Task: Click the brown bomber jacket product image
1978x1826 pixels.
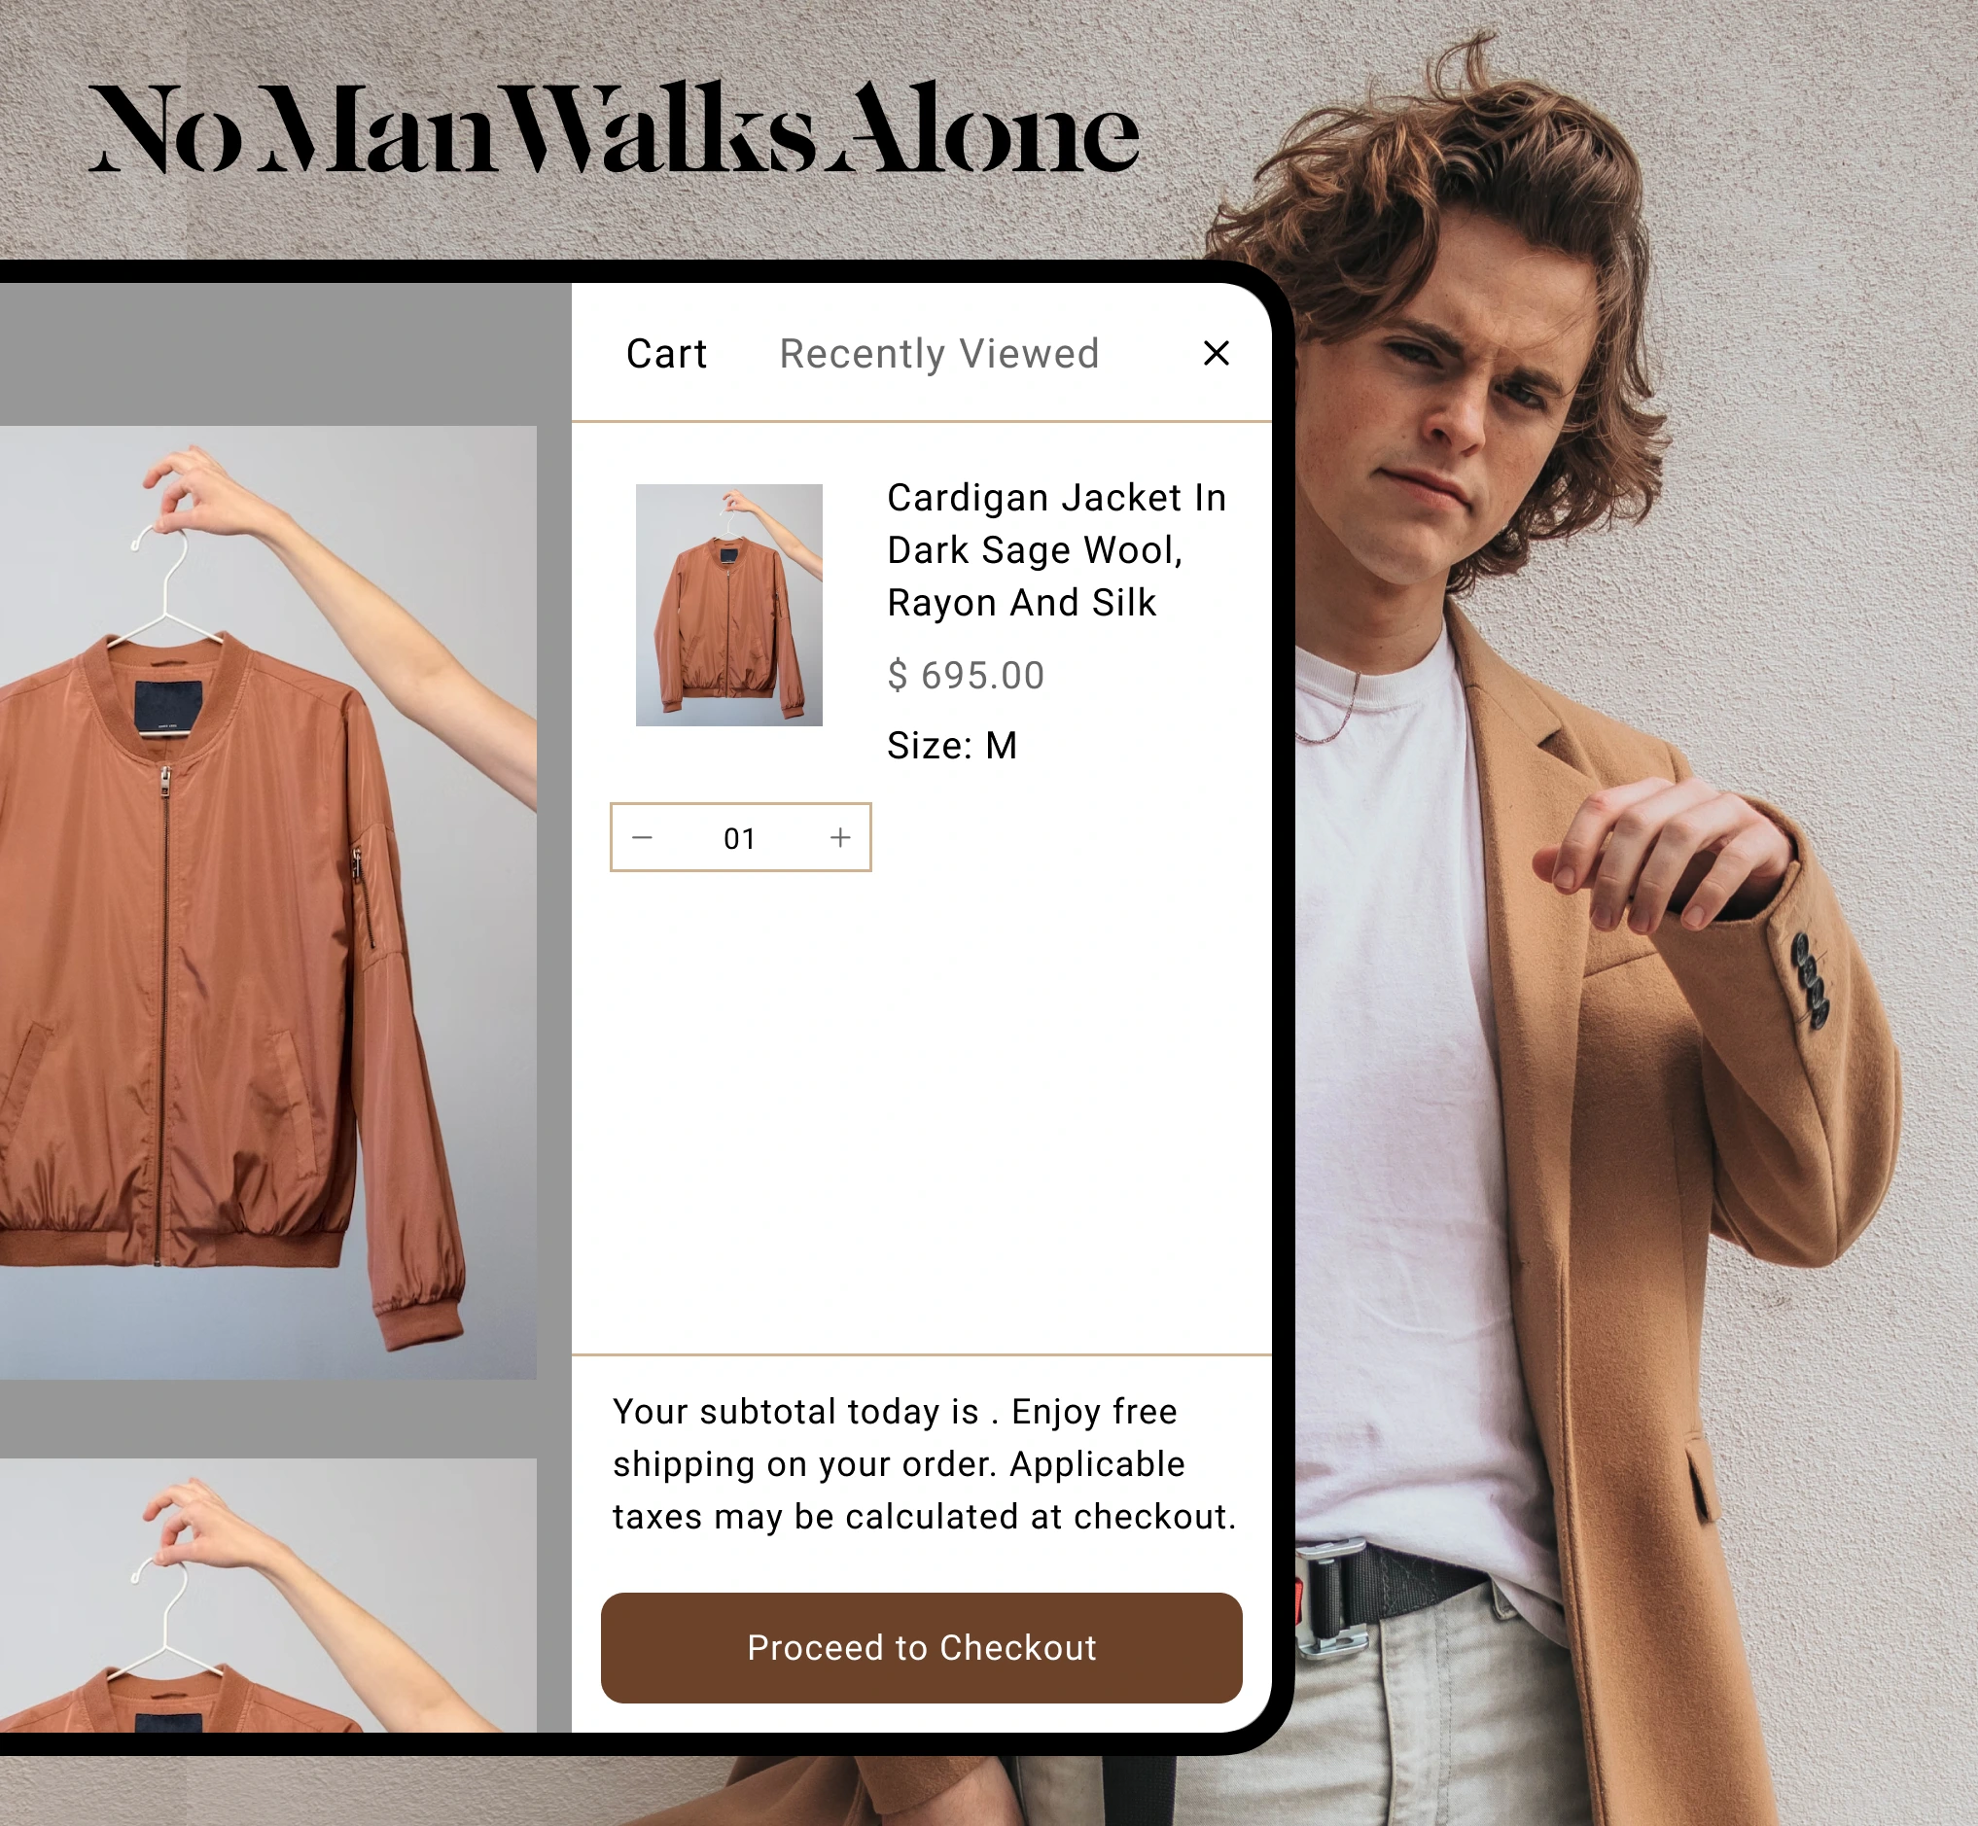Action: (730, 605)
